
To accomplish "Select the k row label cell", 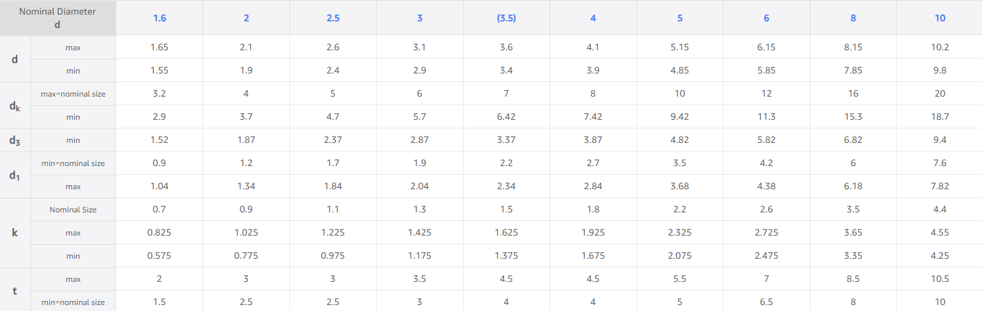I will tap(15, 233).
